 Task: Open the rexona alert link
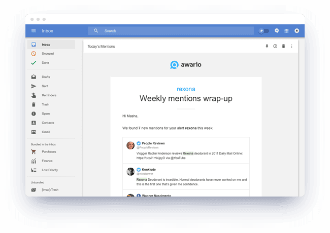point(186,89)
